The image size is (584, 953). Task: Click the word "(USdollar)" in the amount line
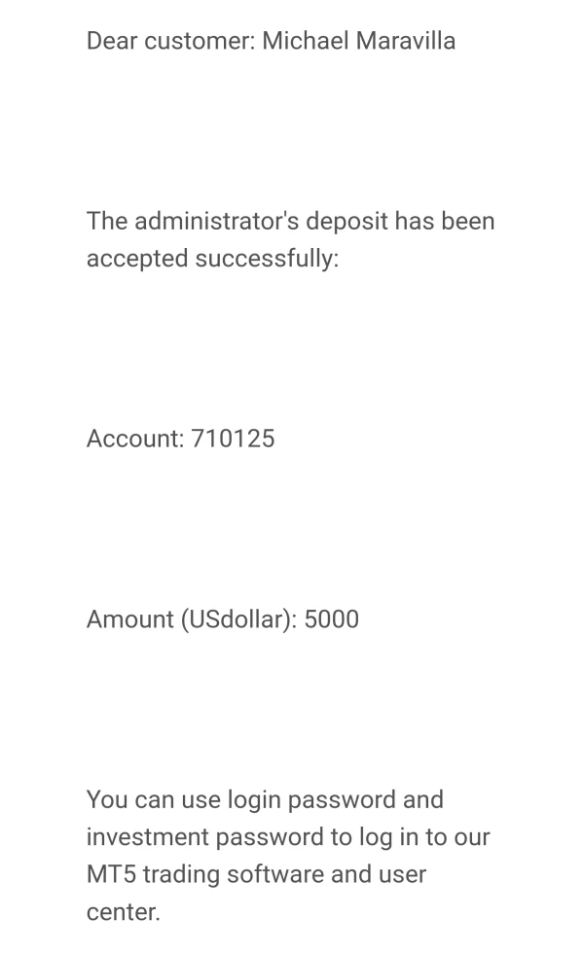click(x=237, y=619)
